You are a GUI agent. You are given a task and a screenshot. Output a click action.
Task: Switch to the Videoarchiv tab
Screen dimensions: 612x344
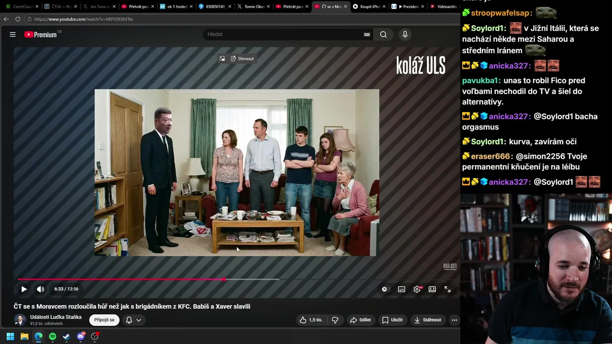click(444, 7)
